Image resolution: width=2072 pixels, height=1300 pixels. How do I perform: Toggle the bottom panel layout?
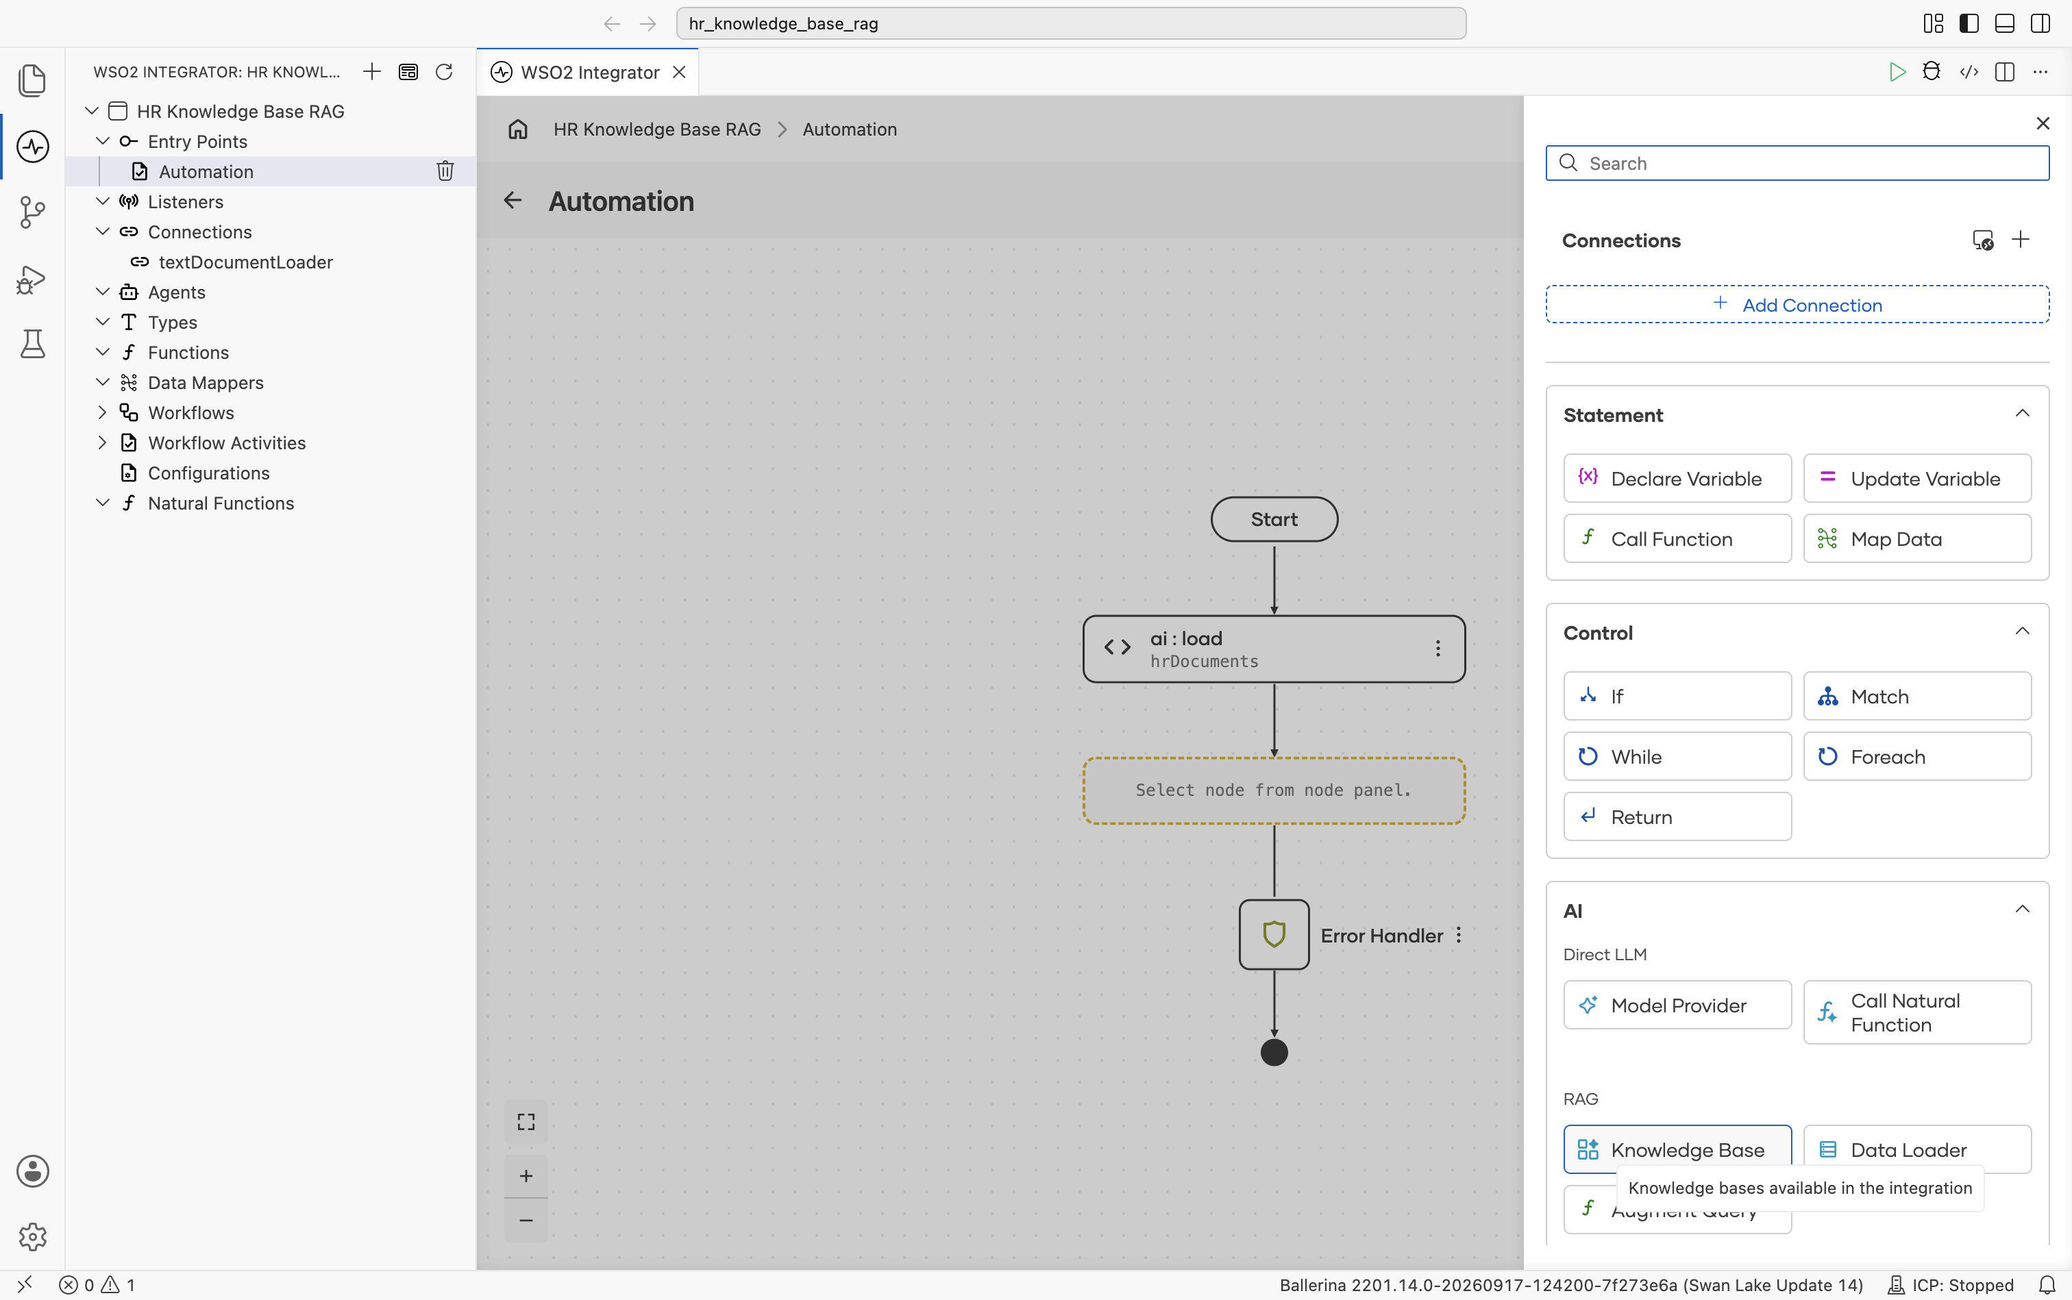(2004, 23)
